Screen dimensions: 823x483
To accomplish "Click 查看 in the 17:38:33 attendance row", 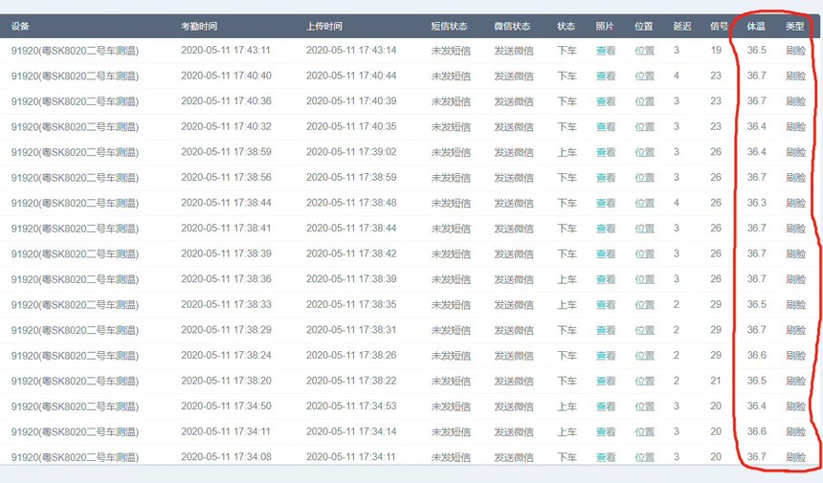I will [x=605, y=305].
